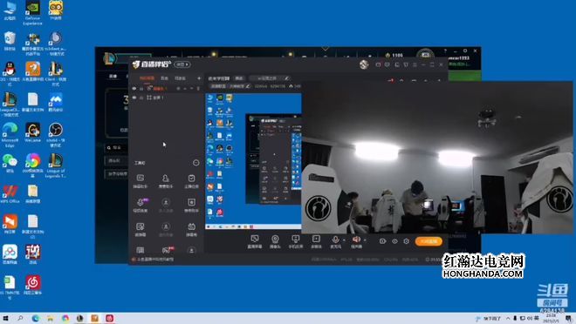Image resolution: width=576 pixels, height=324 pixels.
Task: Click orange live broadcast button
Action: pos(429,241)
